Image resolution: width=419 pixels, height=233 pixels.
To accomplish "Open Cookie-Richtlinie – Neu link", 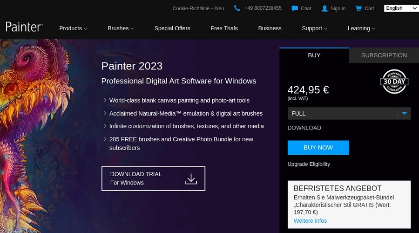I will (198, 8).
